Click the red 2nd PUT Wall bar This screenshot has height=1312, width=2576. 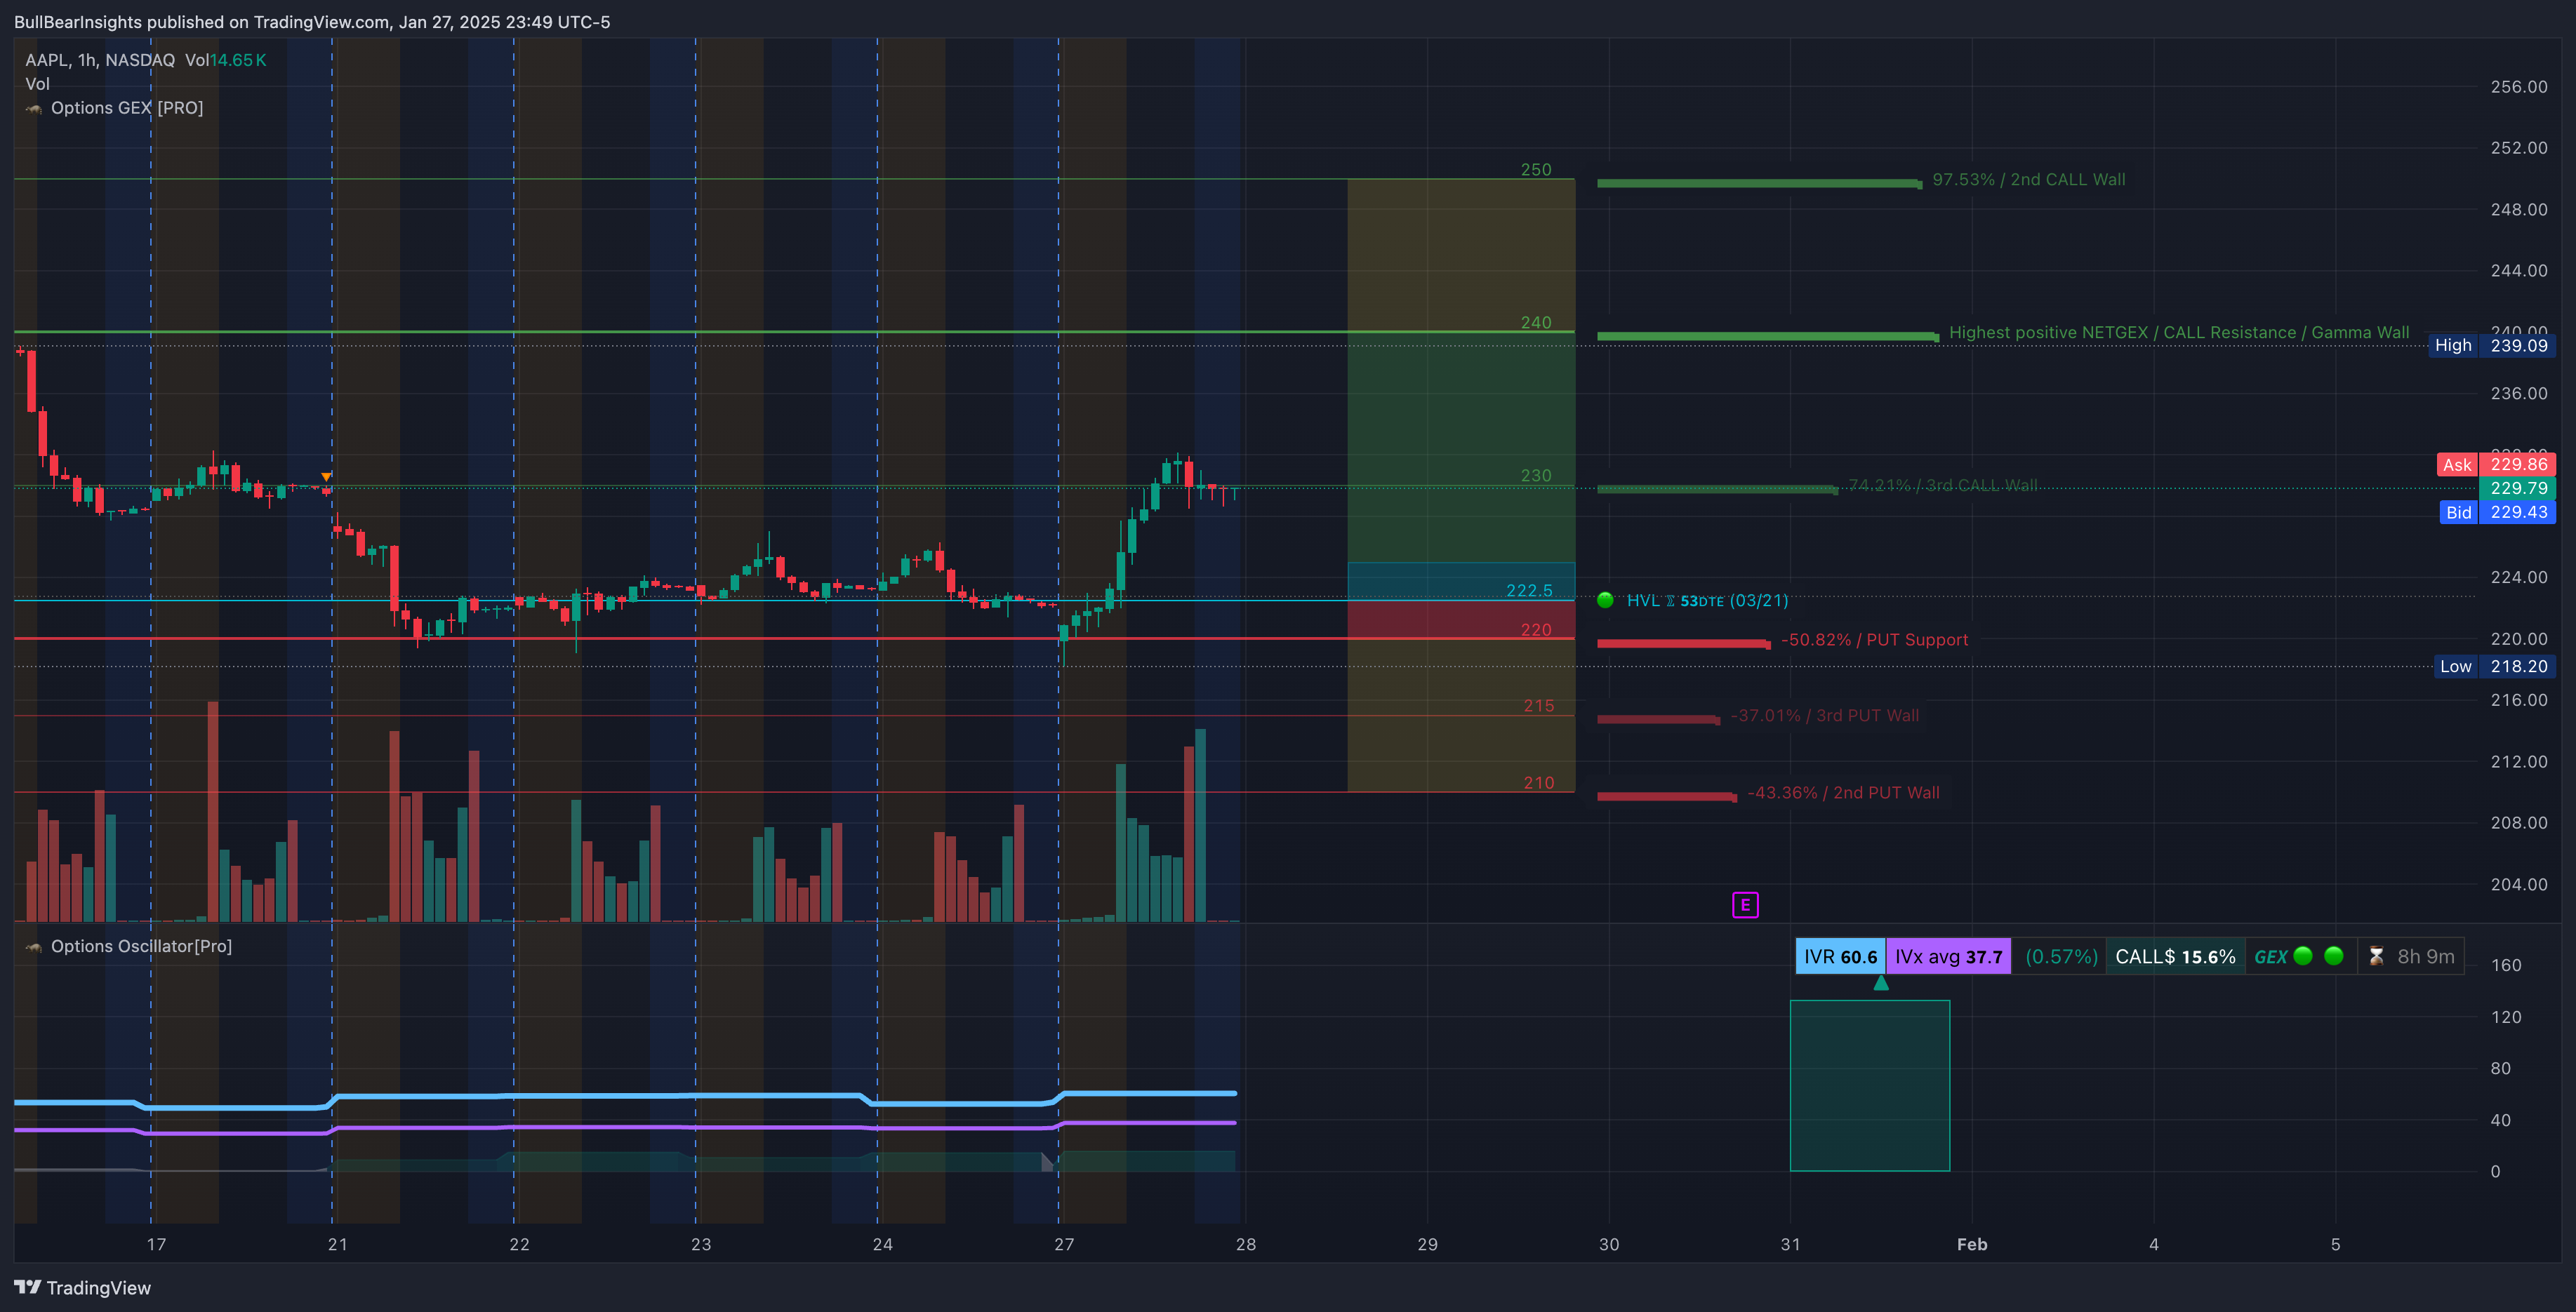pyautogui.click(x=1667, y=796)
